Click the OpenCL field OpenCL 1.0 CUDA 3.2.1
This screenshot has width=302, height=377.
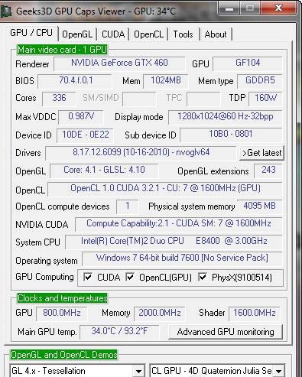pos(165,189)
